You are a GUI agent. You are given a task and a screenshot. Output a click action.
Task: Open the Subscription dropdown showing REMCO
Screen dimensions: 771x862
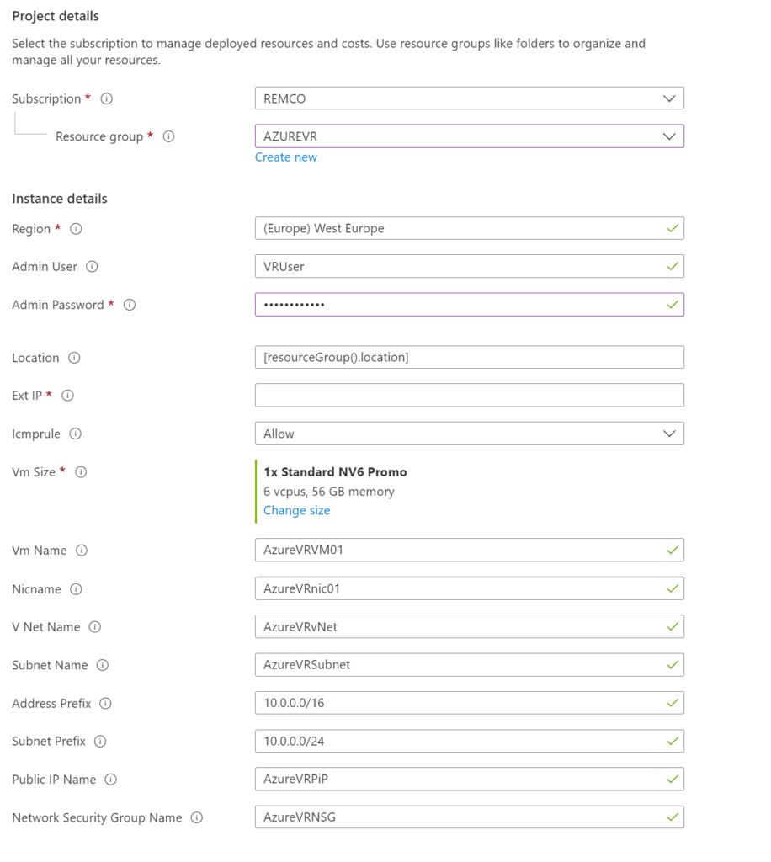click(469, 98)
